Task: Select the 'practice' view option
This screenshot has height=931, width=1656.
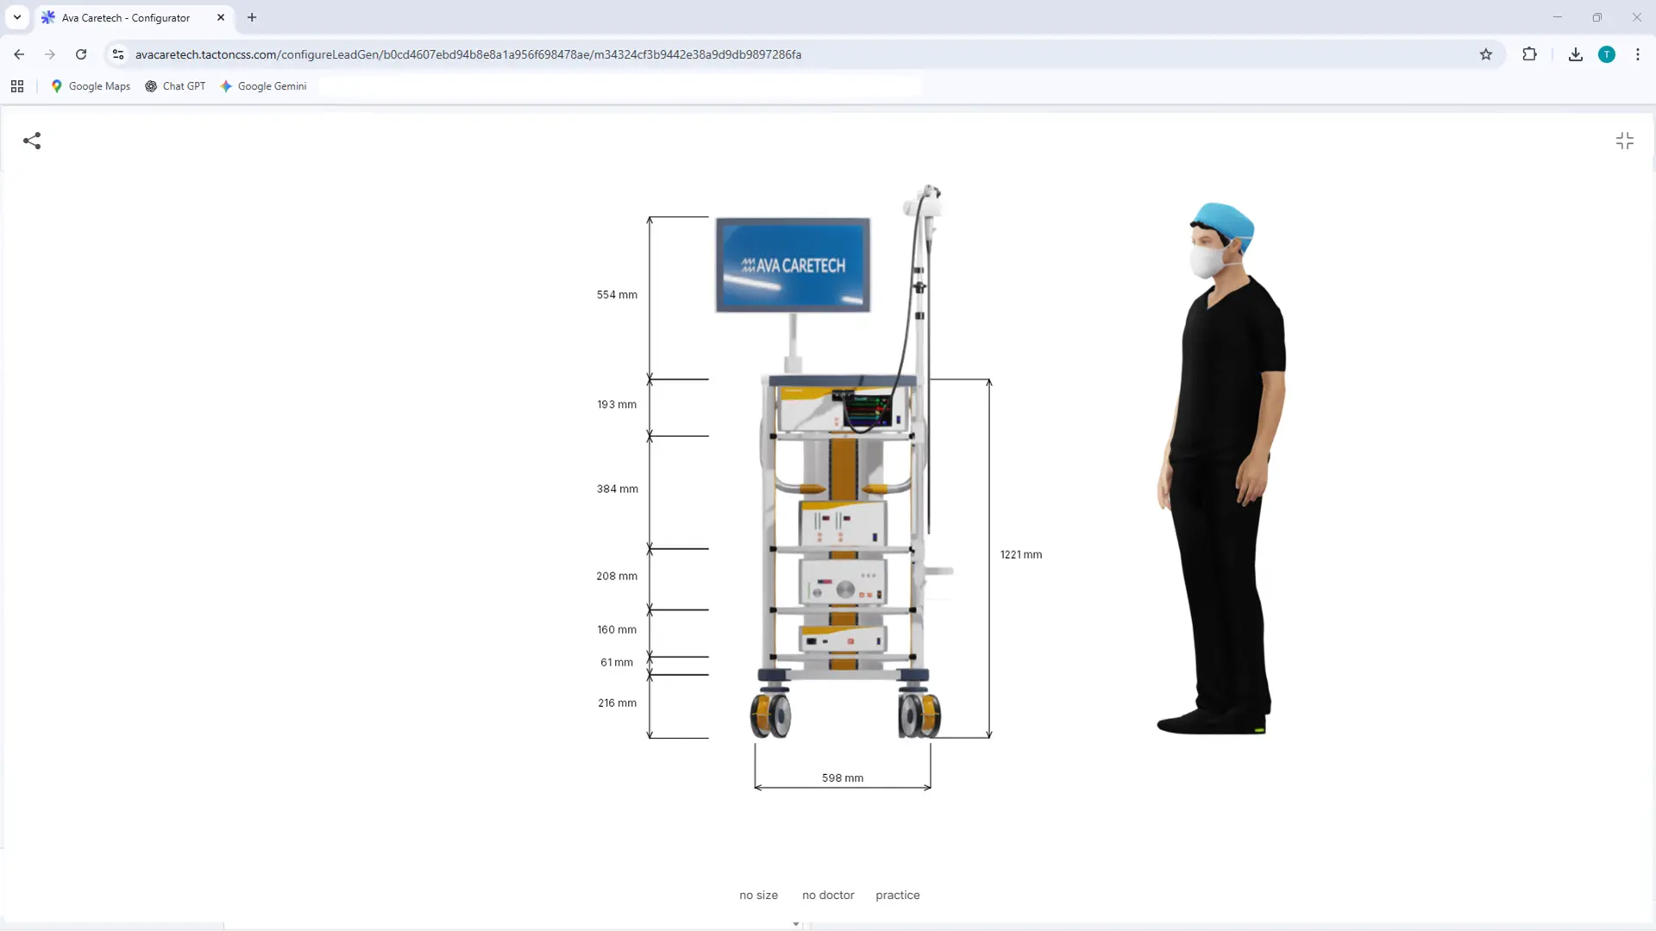Action: (897, 895)
